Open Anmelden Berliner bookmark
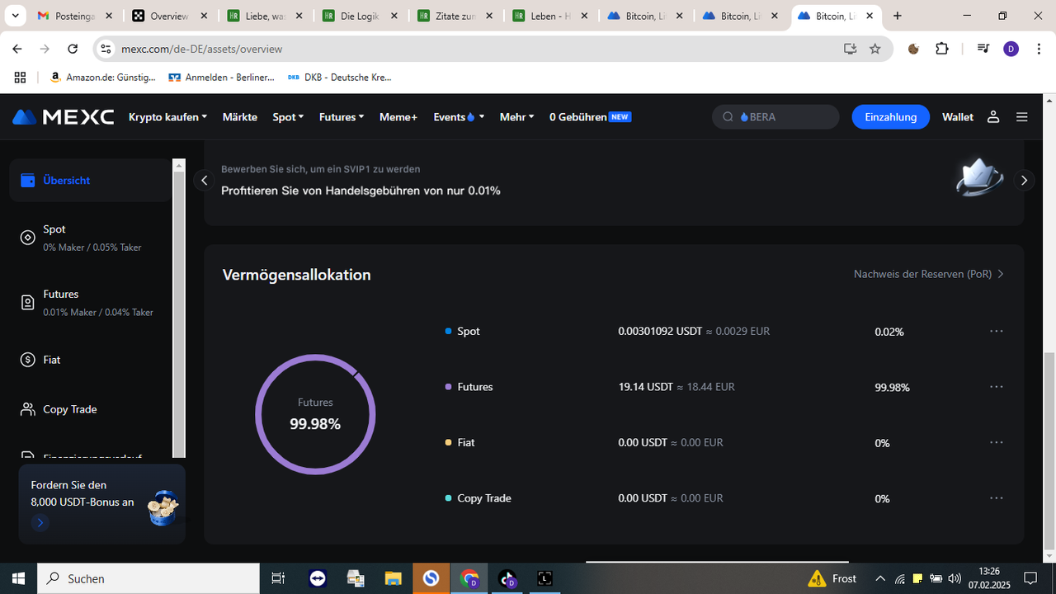This screenshot has height=594, width=1056. [x=222, y=77]
